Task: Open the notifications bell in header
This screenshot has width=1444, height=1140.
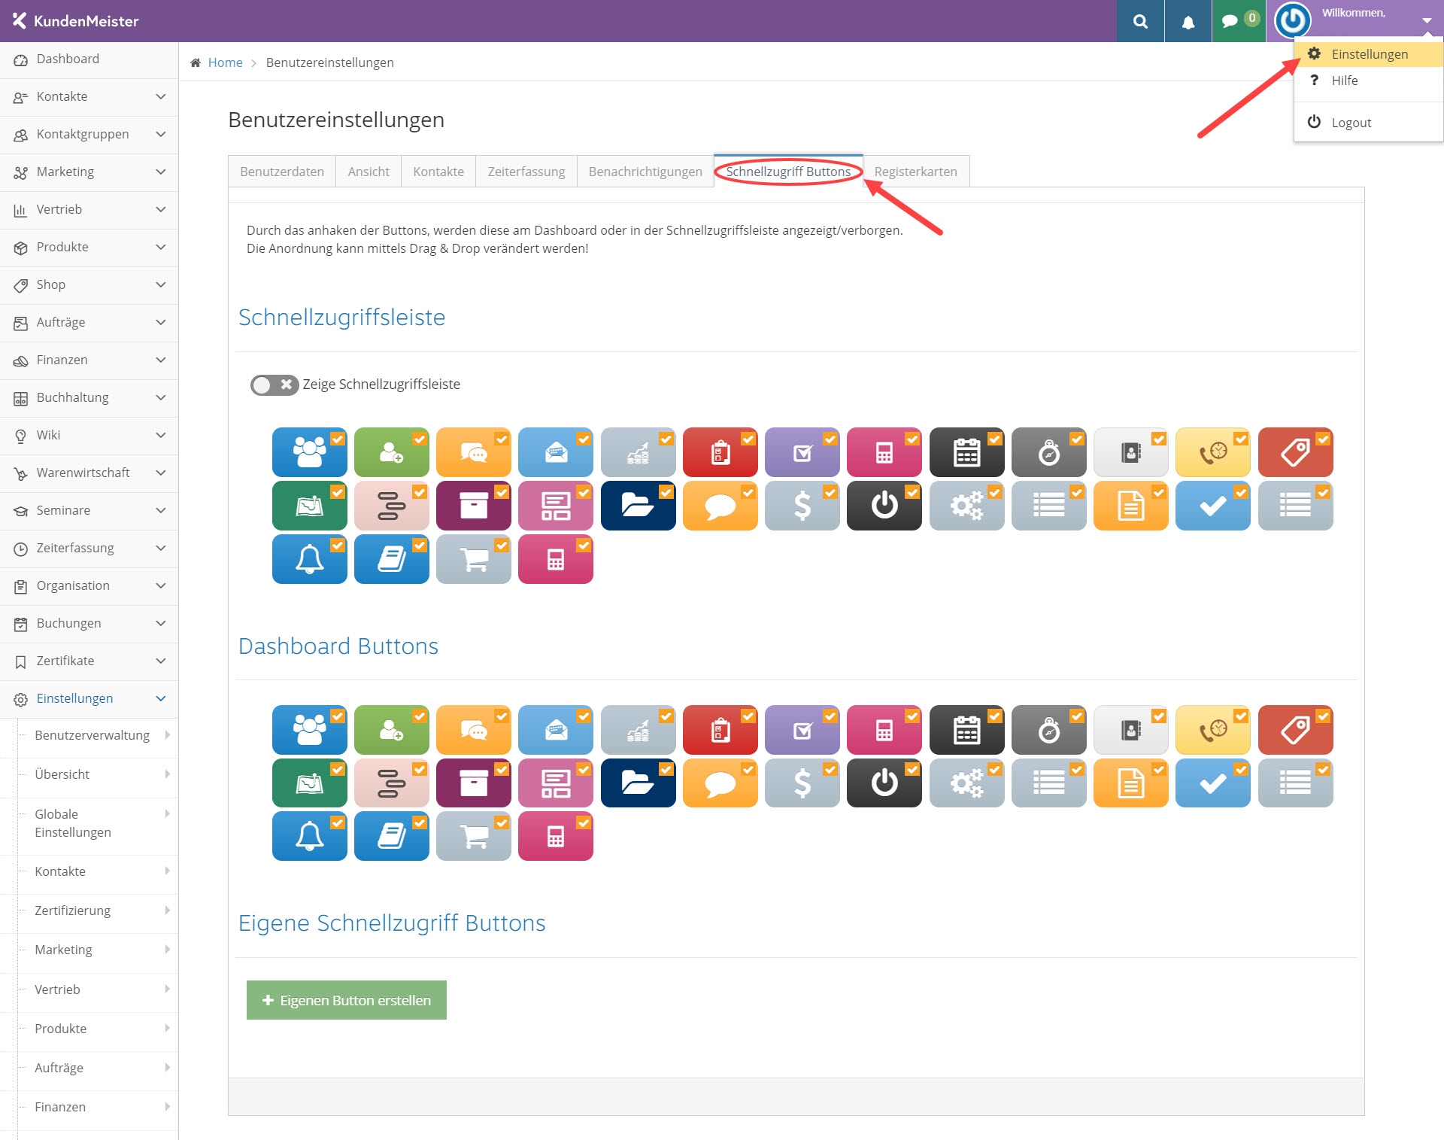Action: [1188, 21]
